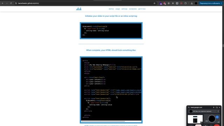
Task: Open the get it now nav link
Action: coord(142,9)
